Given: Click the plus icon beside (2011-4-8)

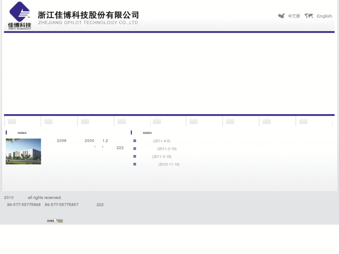Looking at the screenshot, I should click(135, 141).
